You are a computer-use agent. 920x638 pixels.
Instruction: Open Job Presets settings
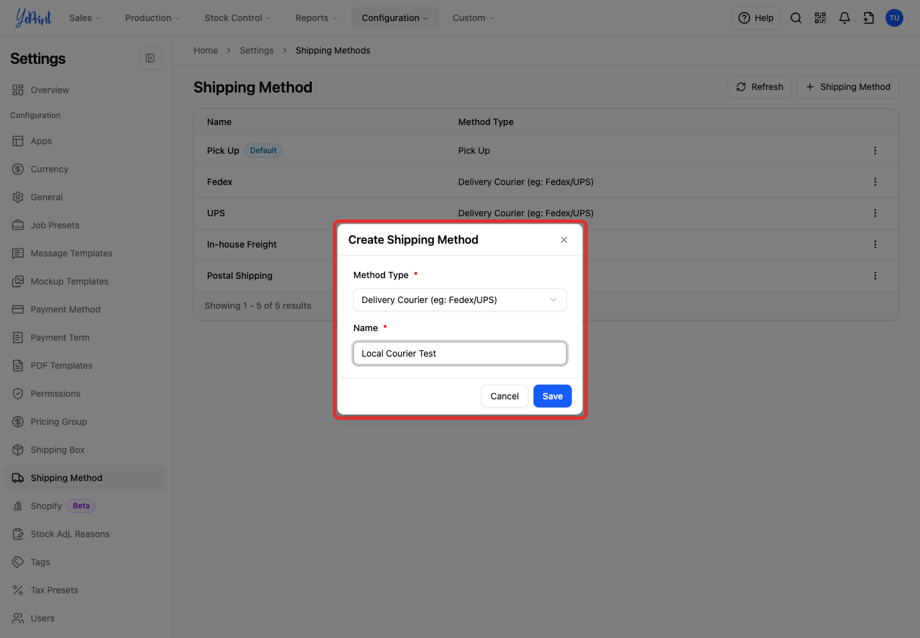pos(86,225)
